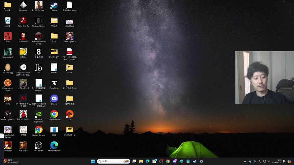
Task: Open the Windows Start menu
Action: coord(93,161)
